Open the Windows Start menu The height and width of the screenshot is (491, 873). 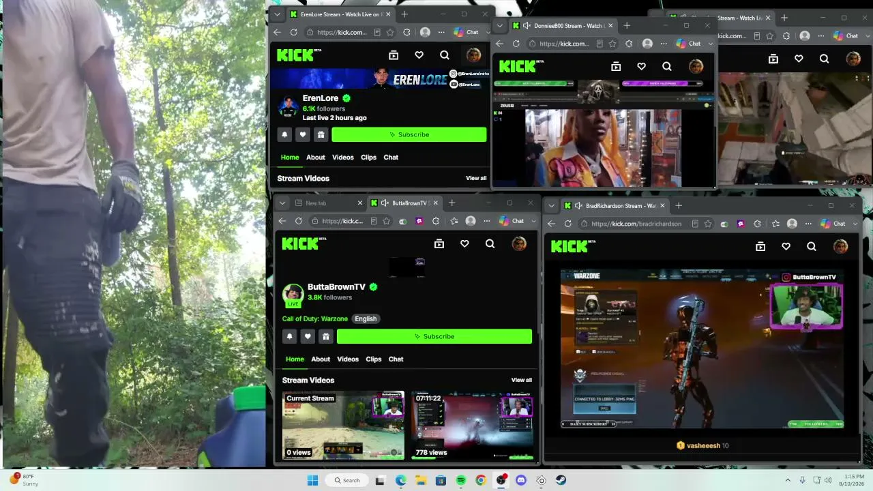click(312, 480)
